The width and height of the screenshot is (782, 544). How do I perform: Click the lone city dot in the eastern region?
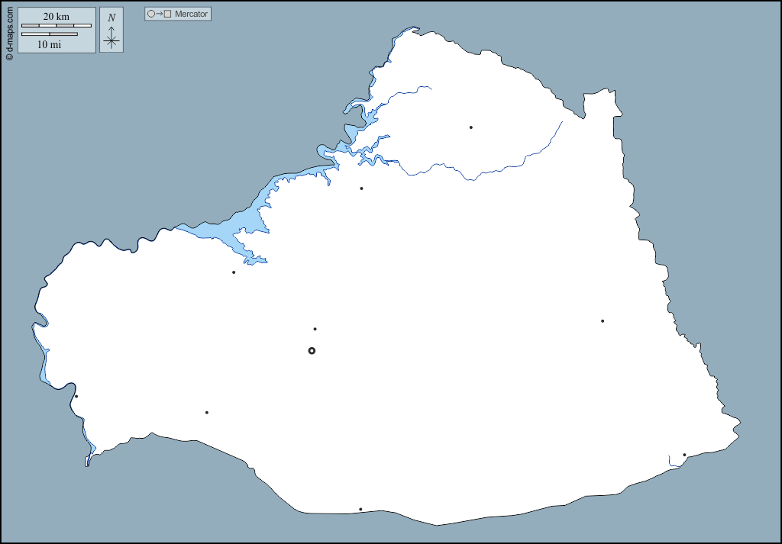click(603, 320)
